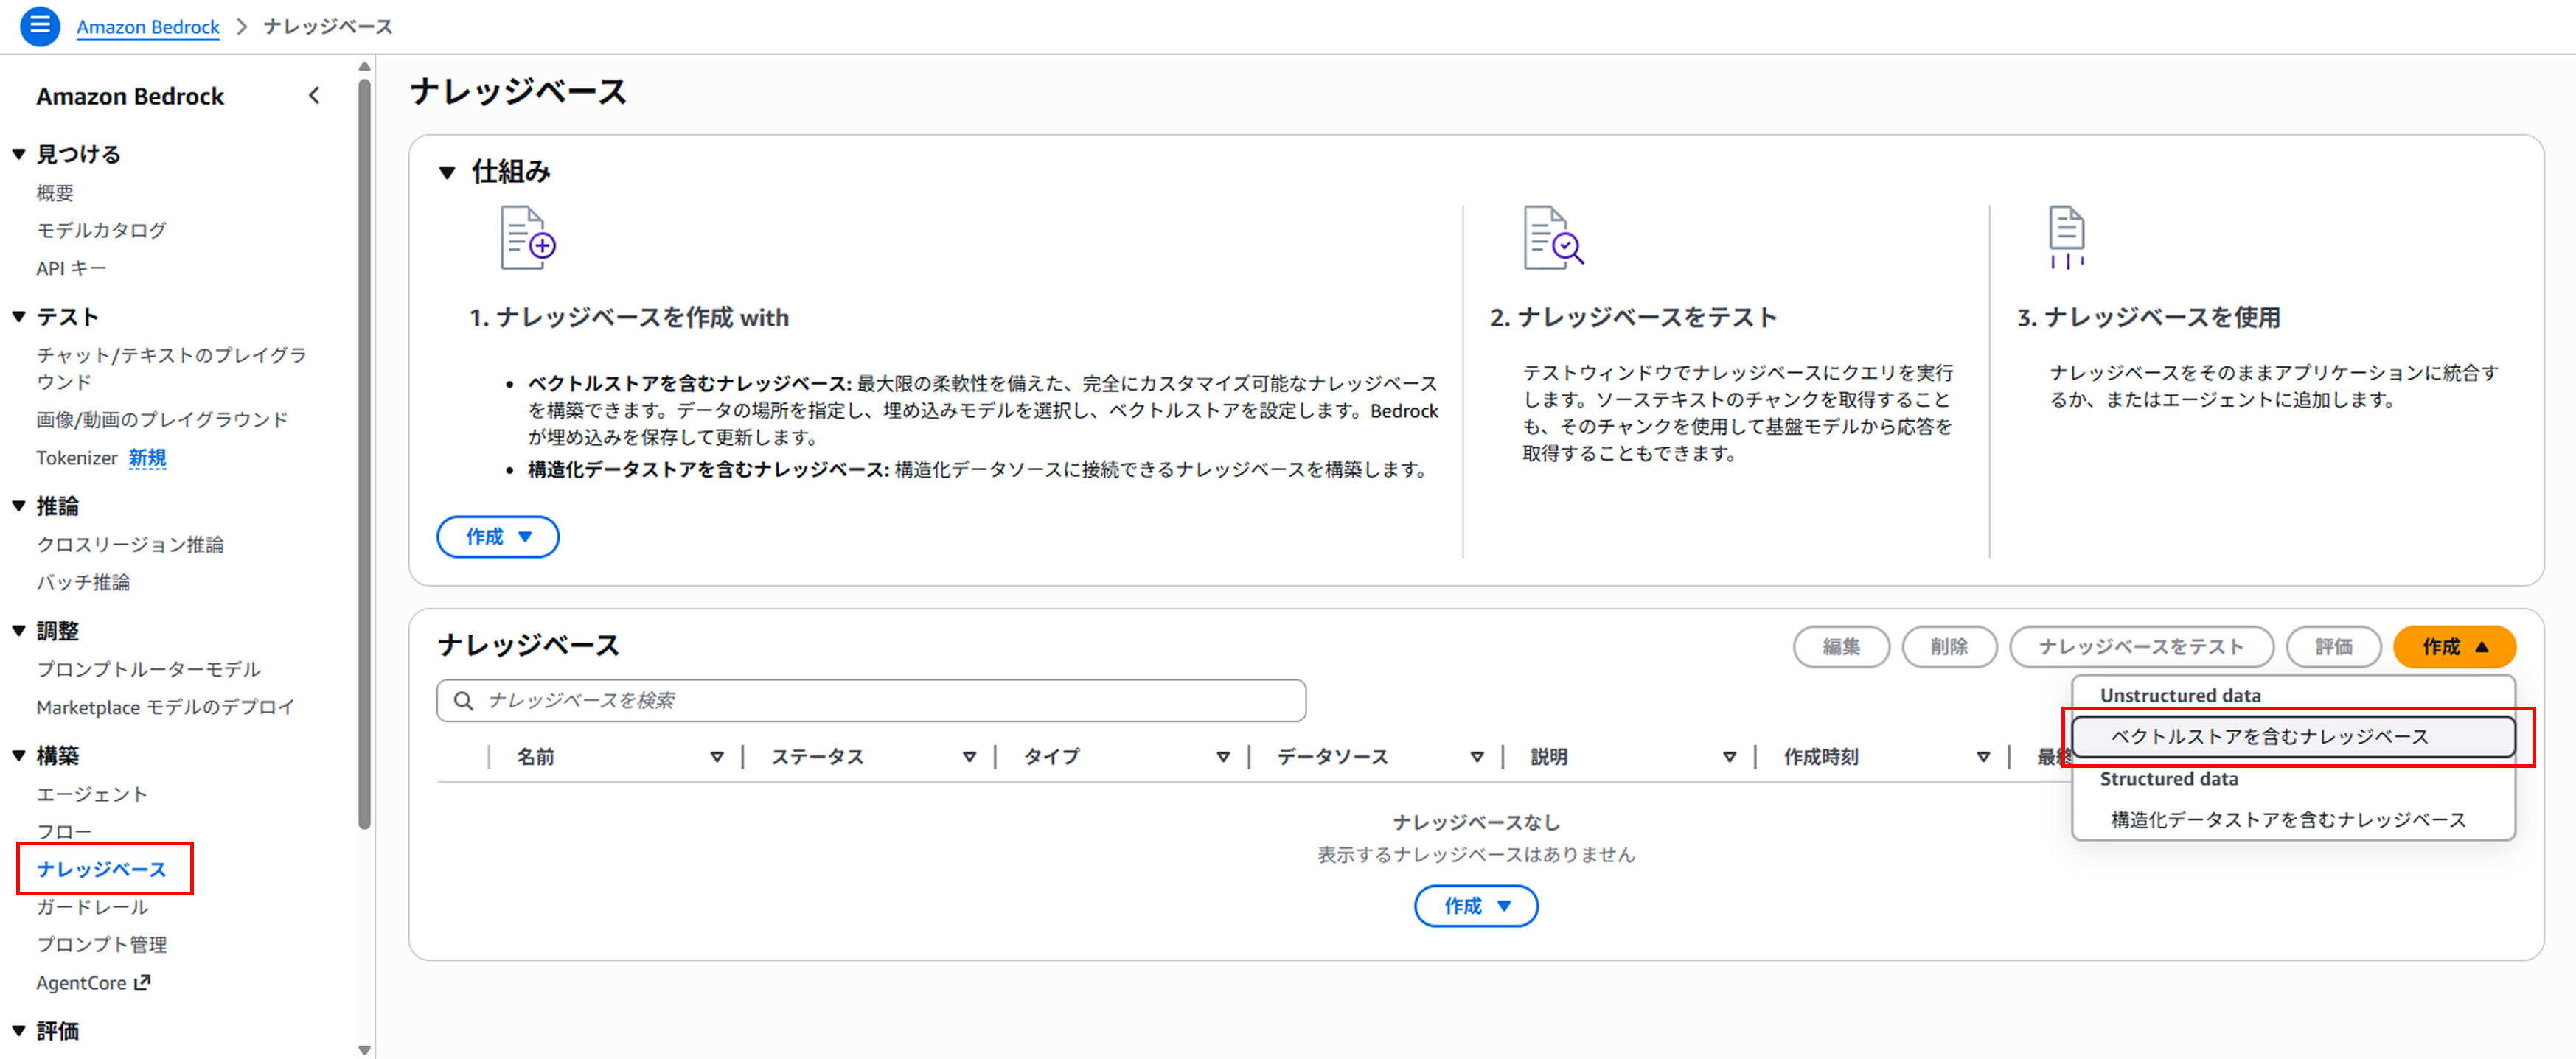This screenshot has height=1059, width=2576.
Task: Collapse the Amazon Bedrock sidebar chevron
Action: pos(314,96)
